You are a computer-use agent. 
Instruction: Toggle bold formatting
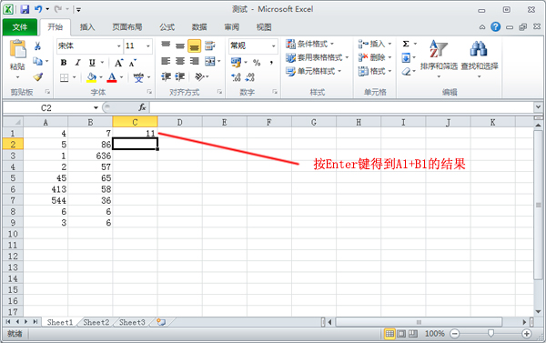click(x=64, y=63)
